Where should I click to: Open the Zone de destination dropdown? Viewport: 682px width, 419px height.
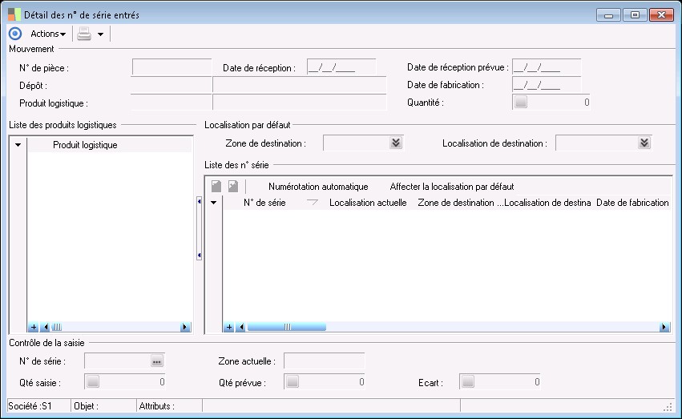pyautogui.click(x=396, y=143)
